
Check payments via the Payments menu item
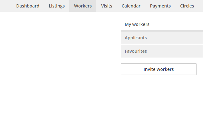160,6
